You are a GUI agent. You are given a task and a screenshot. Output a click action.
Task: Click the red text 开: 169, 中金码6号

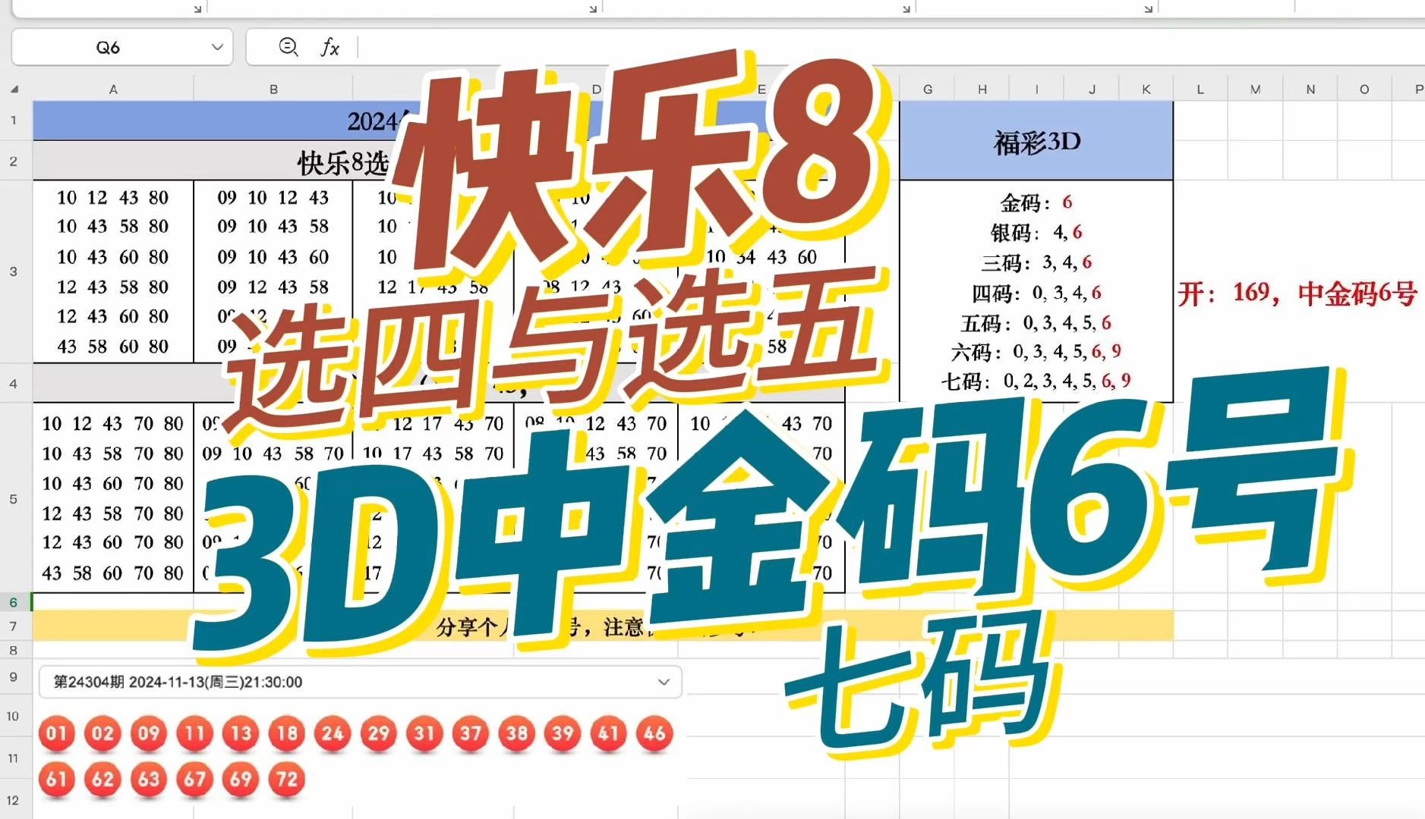coord(1297,293)
